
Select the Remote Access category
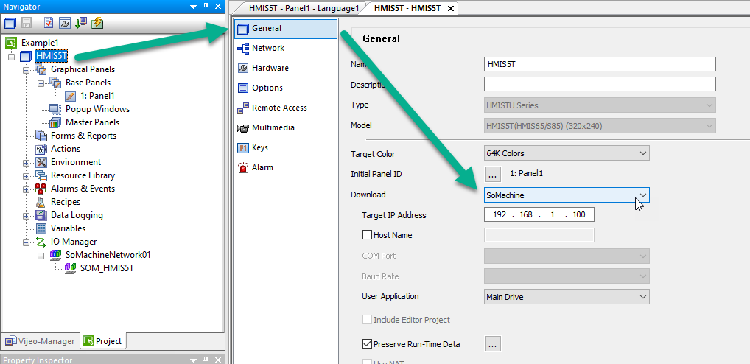tap(286, 108)
